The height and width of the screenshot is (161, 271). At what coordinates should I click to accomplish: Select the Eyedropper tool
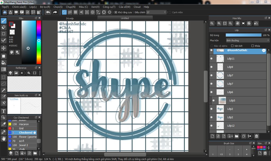(x=4, y=132)
